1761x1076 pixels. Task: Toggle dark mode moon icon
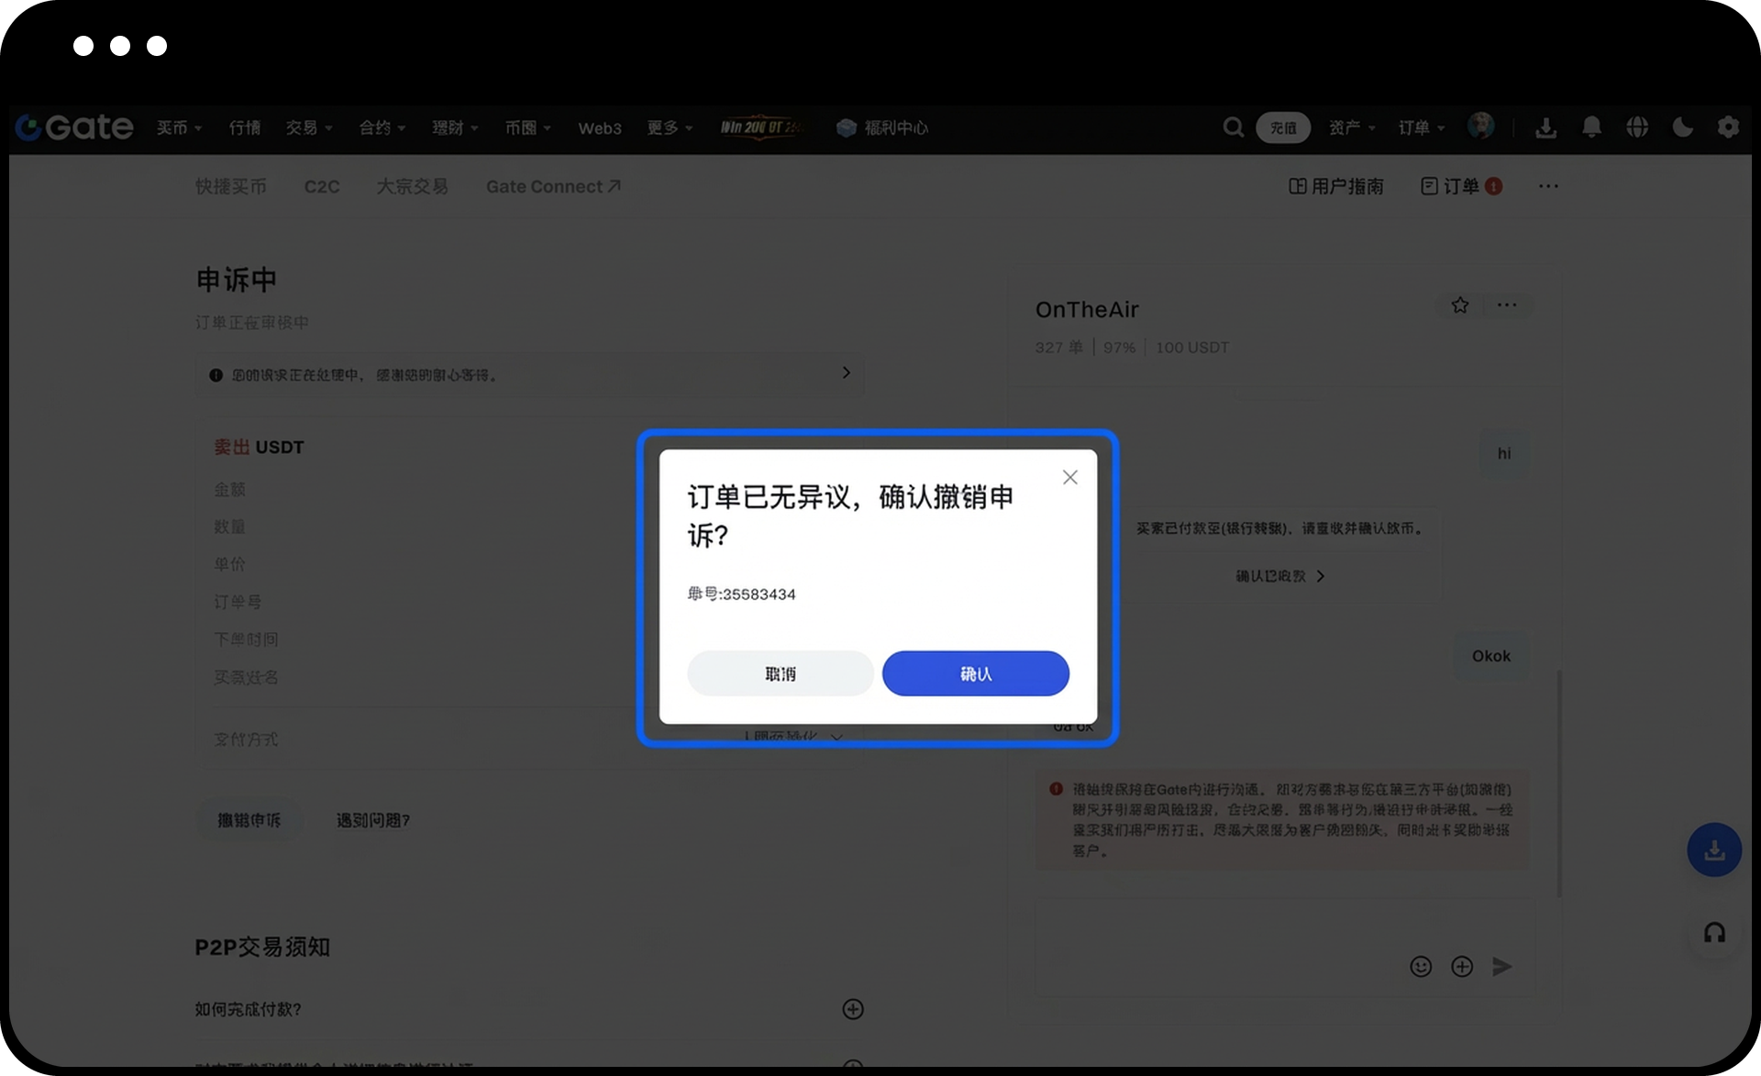pyautogui.click(x=1682, y=128)
